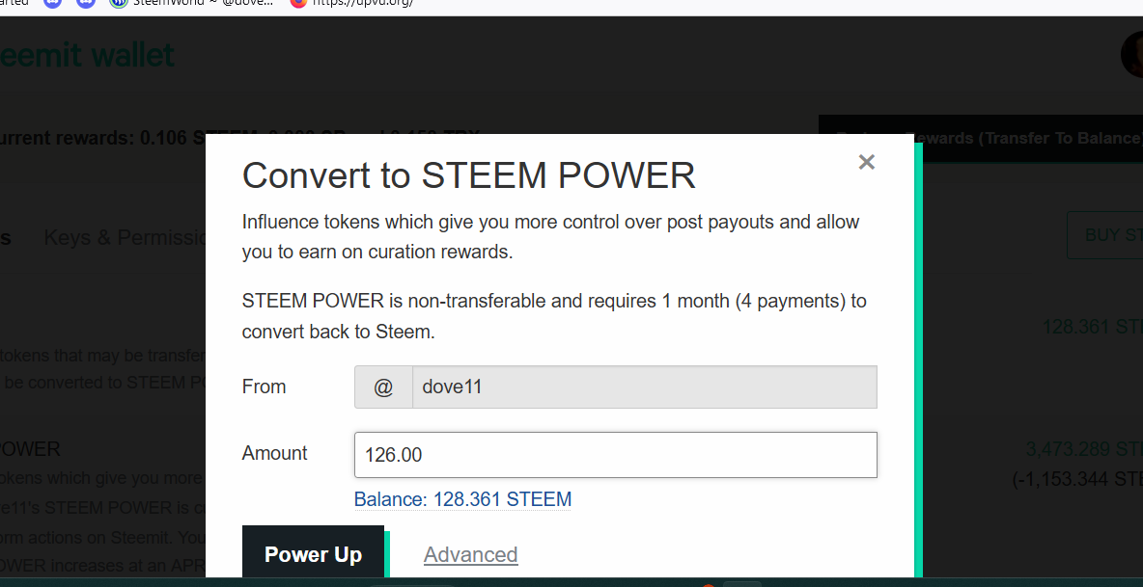This screenshot has height=587, width=1143.
Task: Click the From account field dove11
Action: [645, 387]
